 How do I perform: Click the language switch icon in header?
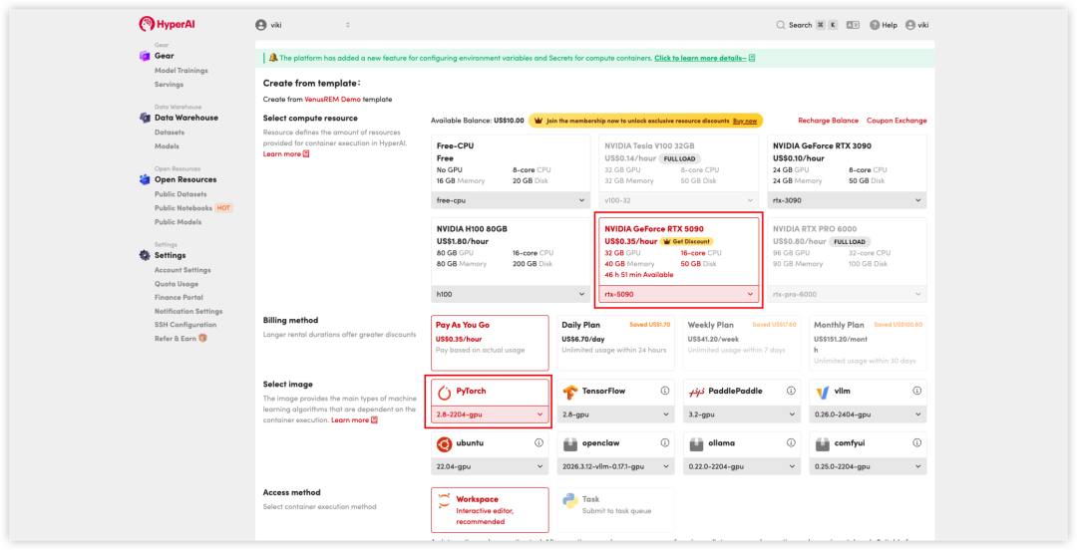(853, 25)
